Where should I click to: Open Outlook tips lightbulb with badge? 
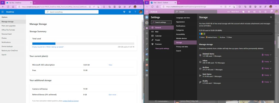click(271, 11)
